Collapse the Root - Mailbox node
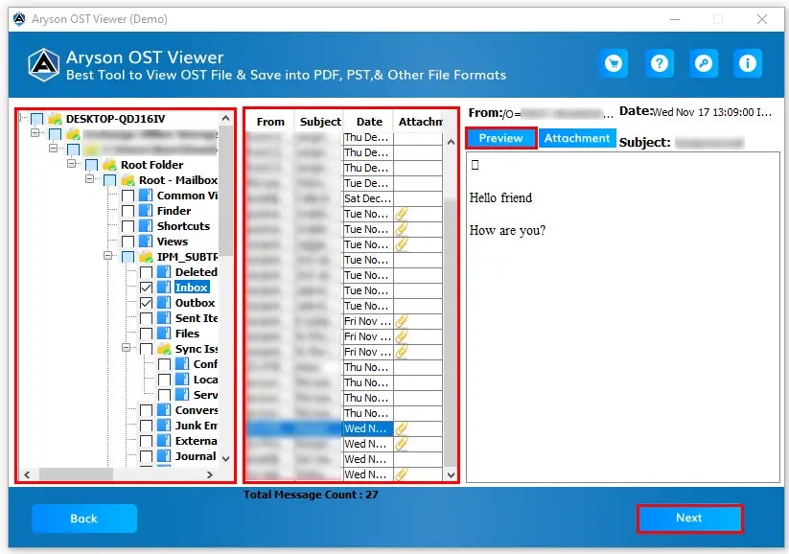 [89, 178]
